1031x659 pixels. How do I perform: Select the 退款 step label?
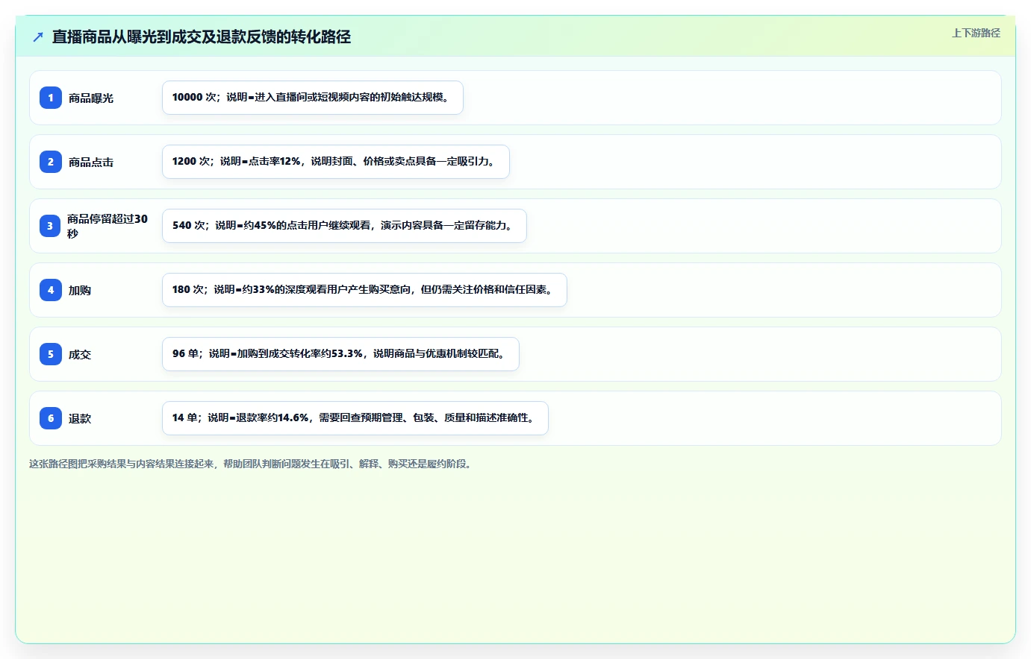tap(80, 418)
